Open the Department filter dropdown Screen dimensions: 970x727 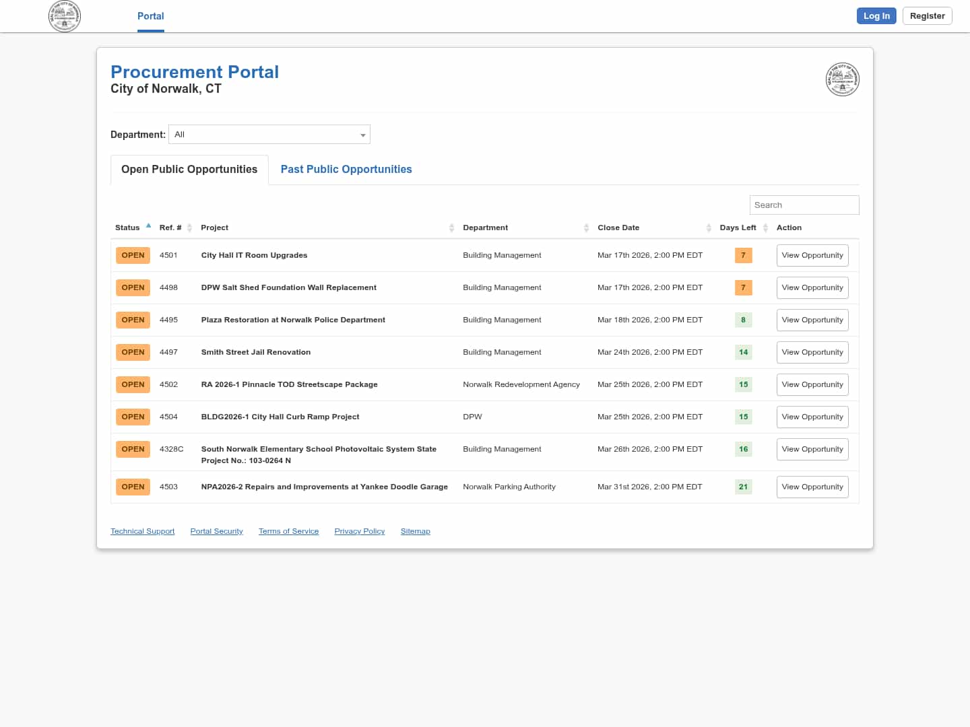(x=269, y=135)
